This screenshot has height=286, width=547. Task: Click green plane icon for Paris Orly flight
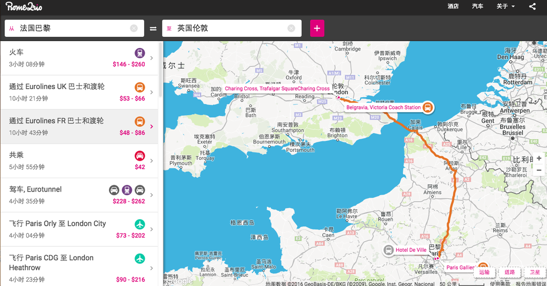[139, 224]
